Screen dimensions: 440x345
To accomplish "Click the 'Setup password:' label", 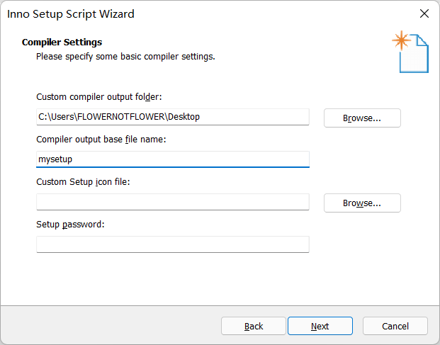I will coord(70,225).
